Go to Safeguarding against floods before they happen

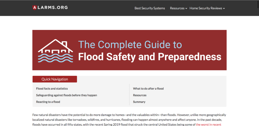tap(67, 95)
